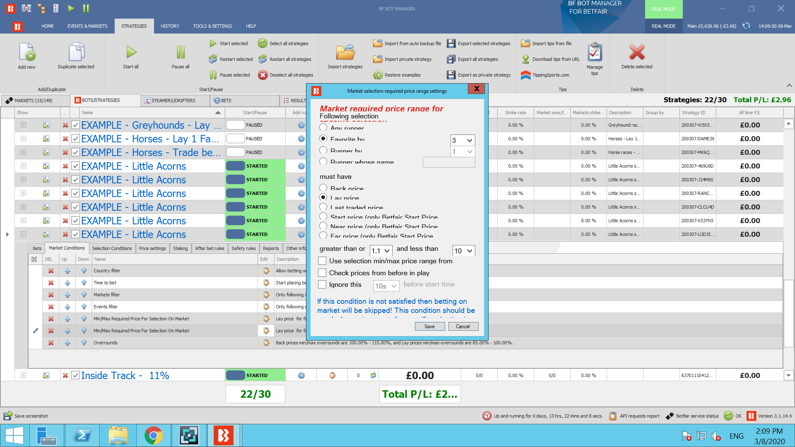Click Download tips from URL
Viewport: 795px width, 447px height.
click(550, 59)
